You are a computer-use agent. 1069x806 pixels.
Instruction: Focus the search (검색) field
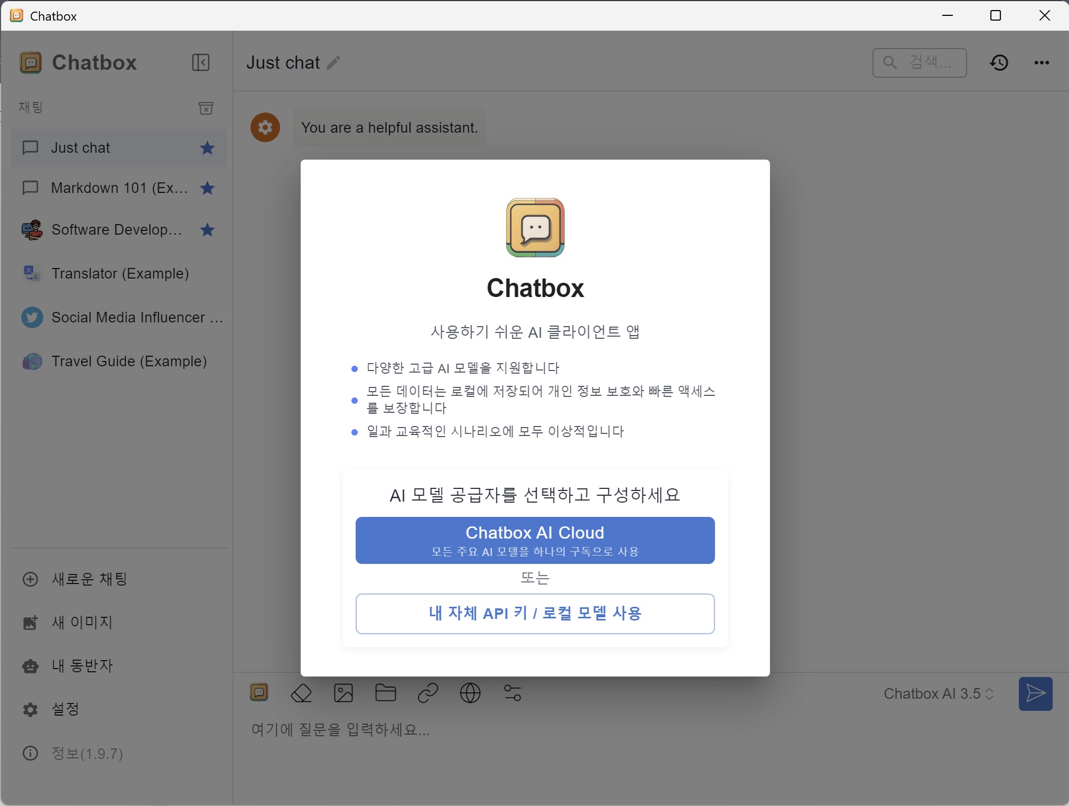click(x=919, y=63)
